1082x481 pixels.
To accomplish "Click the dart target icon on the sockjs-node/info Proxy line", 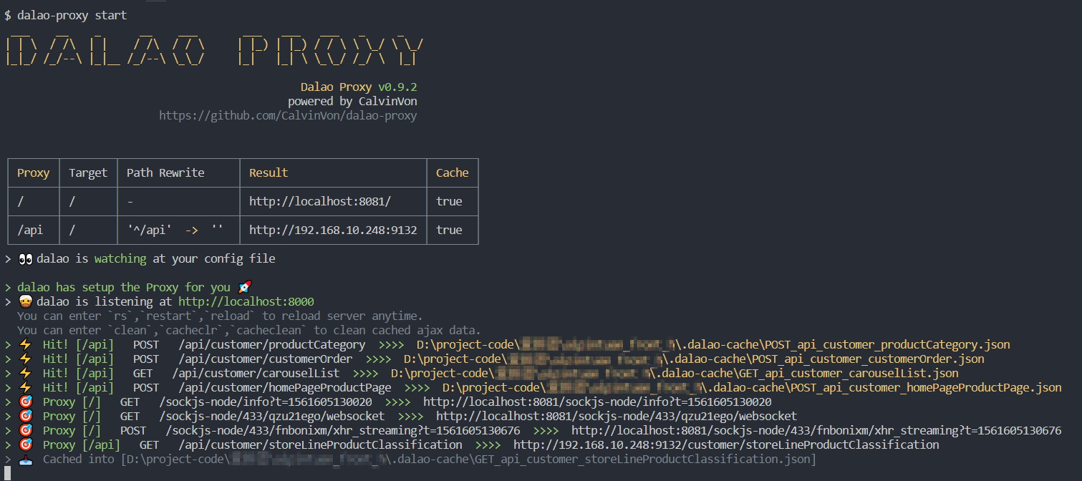I will click(24, 402).
